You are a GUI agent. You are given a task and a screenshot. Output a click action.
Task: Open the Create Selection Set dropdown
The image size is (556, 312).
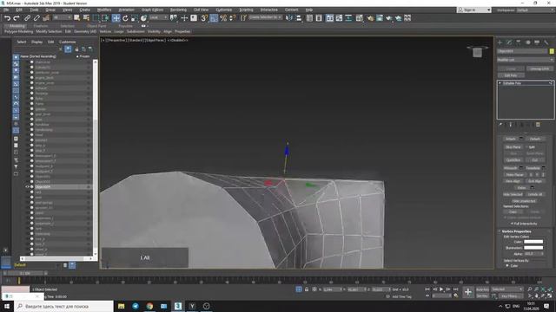click(x=265, y=17)
